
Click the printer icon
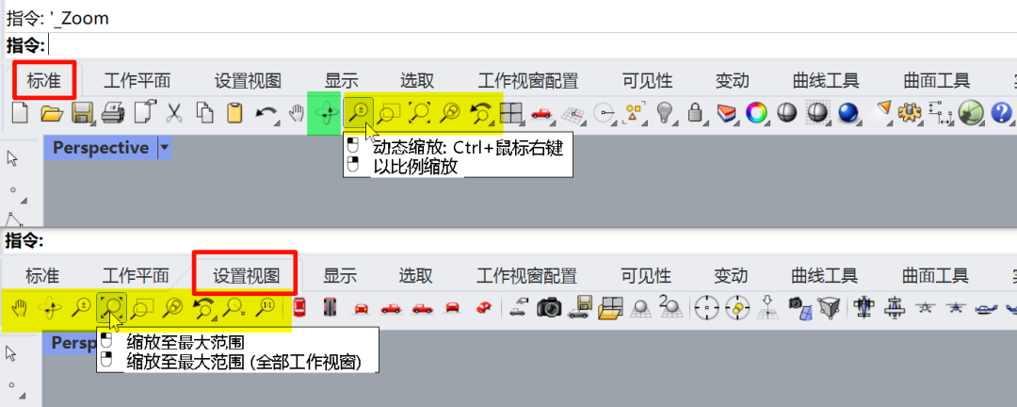point(113,114)
